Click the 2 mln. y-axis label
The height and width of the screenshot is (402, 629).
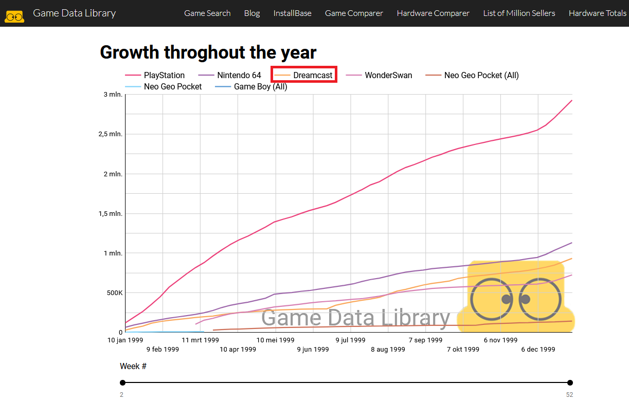[x=113, y=174]
